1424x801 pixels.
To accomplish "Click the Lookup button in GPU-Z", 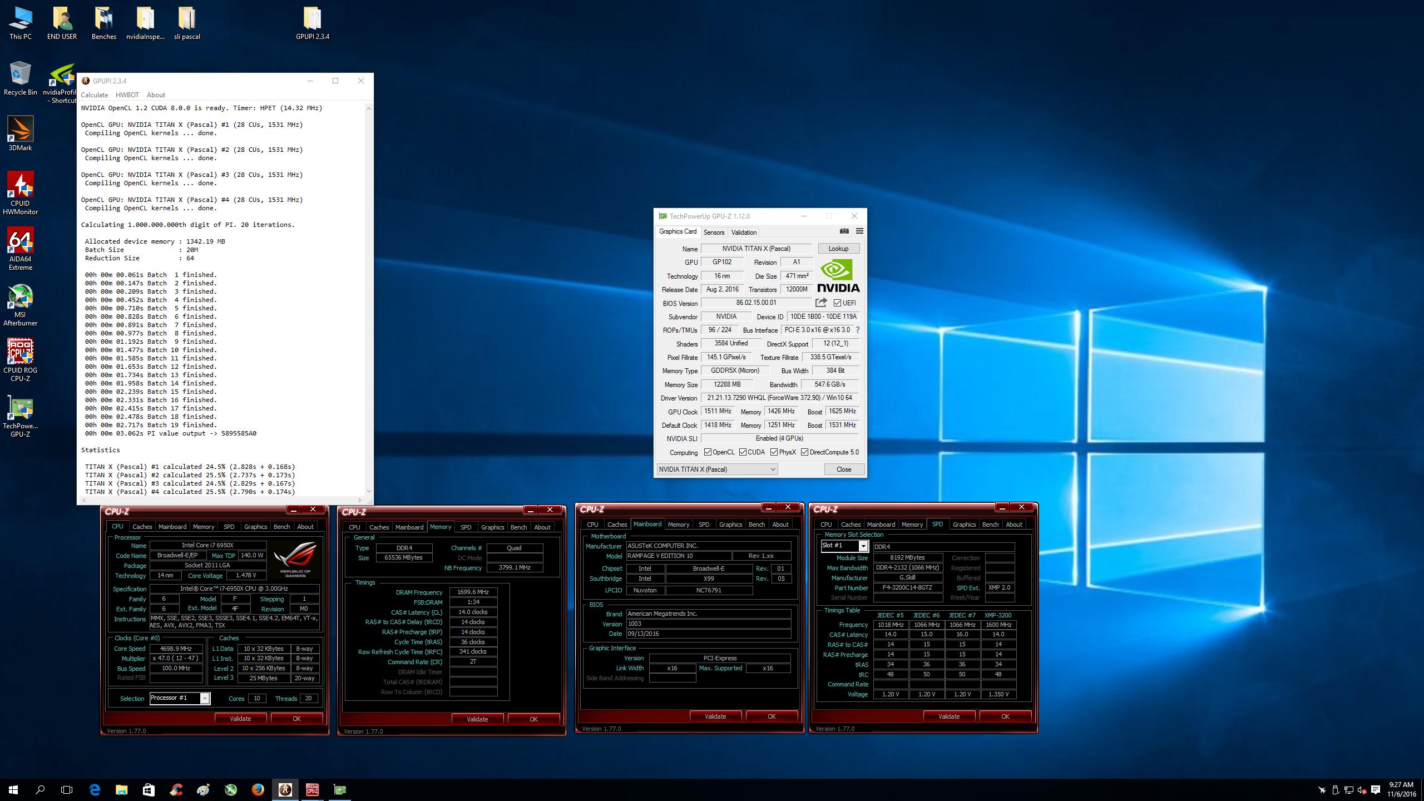I will 838,249.
